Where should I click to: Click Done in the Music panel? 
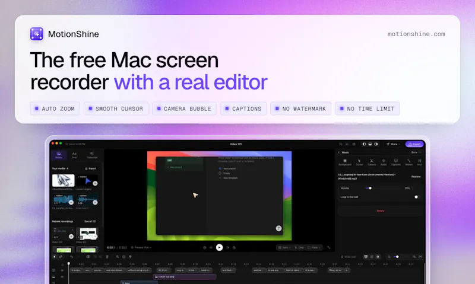click(x=414, y=152)
